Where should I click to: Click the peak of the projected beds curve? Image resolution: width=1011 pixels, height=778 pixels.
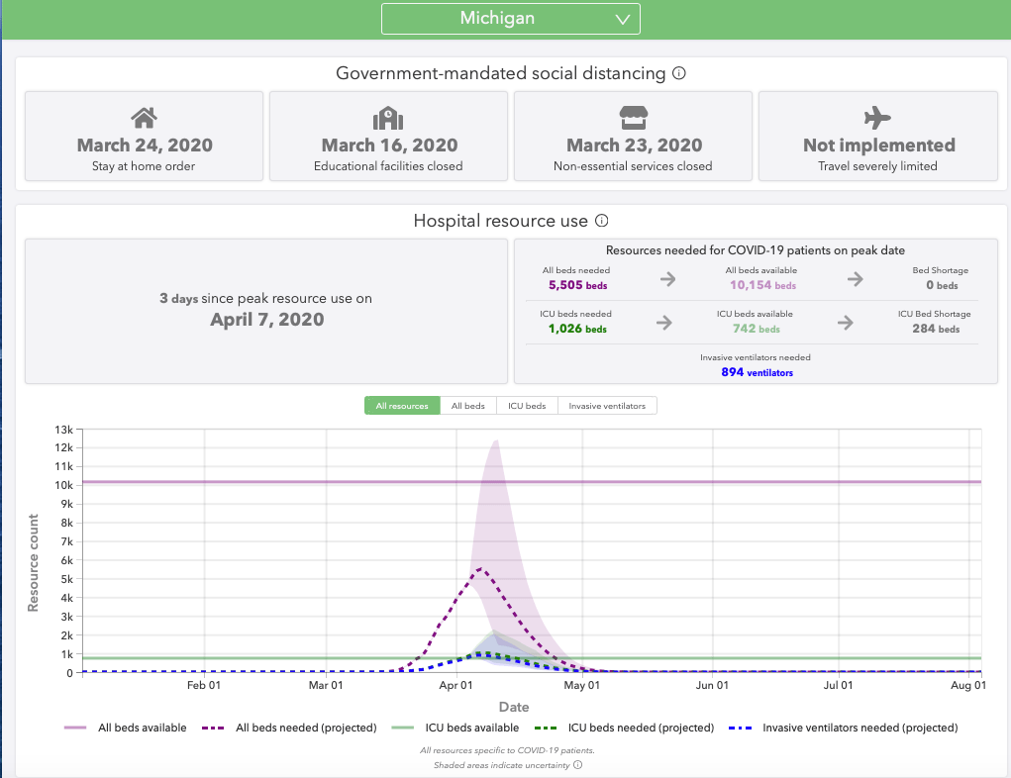[x=480, y=568]
